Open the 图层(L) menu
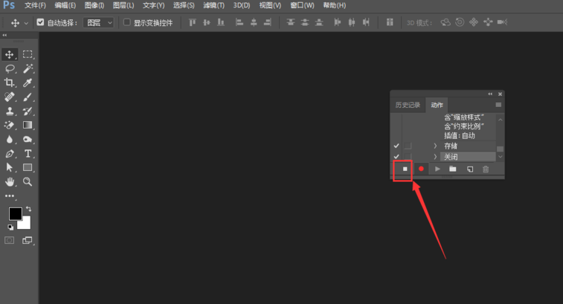The height and width of the screenshot is (304, 563). (123, 5)
